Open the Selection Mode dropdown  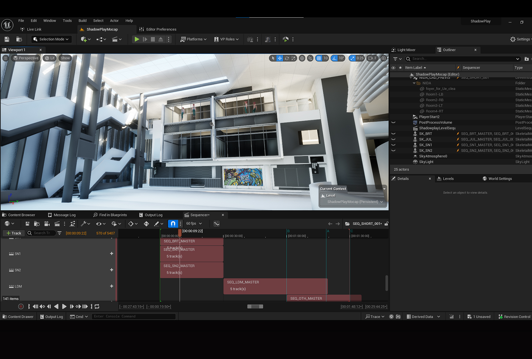point(52,39)
